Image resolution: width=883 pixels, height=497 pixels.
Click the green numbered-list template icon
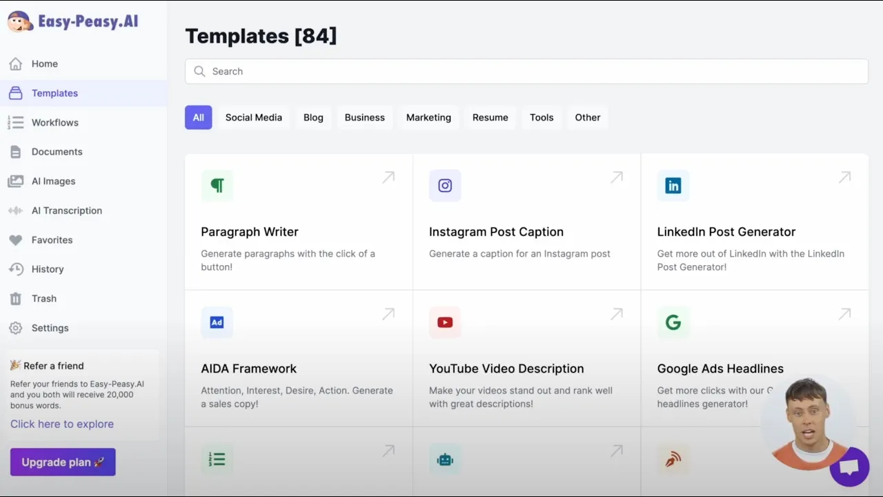(217, 459)
